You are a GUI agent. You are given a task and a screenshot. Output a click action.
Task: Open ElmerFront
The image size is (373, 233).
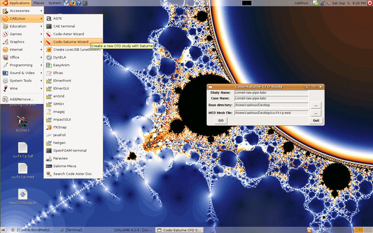pos(73,81)
